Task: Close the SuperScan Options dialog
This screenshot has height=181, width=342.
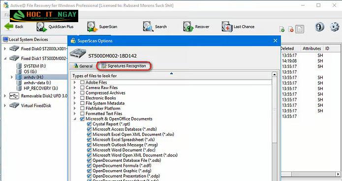Action: [x=275, y=41]
